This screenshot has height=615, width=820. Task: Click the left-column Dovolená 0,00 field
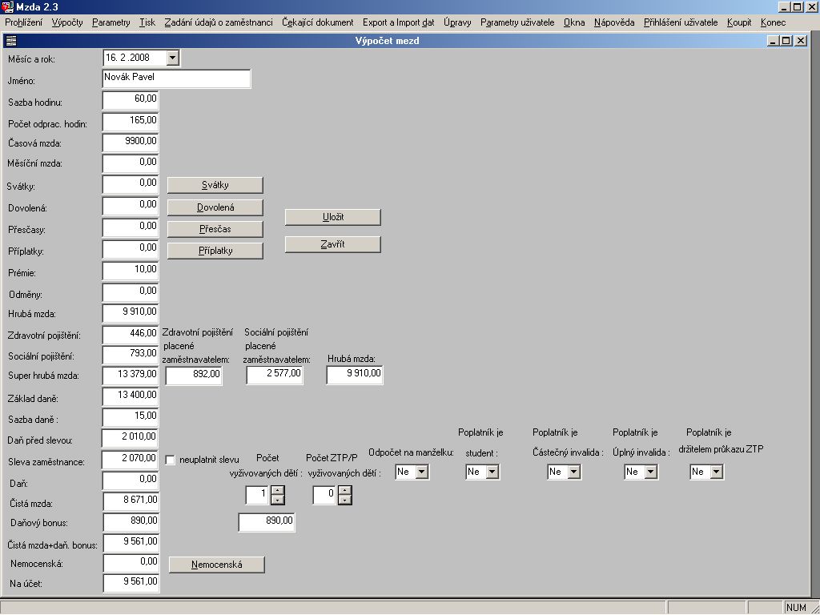(x=131, y=206)
